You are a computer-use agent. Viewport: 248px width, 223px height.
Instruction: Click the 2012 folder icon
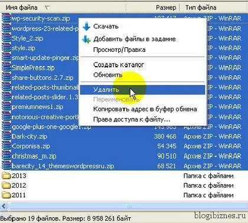click(x=6, y=185)
